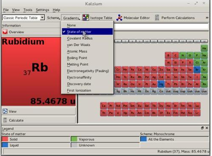
Task: Click the Isotope Table label
Action: 101,18
